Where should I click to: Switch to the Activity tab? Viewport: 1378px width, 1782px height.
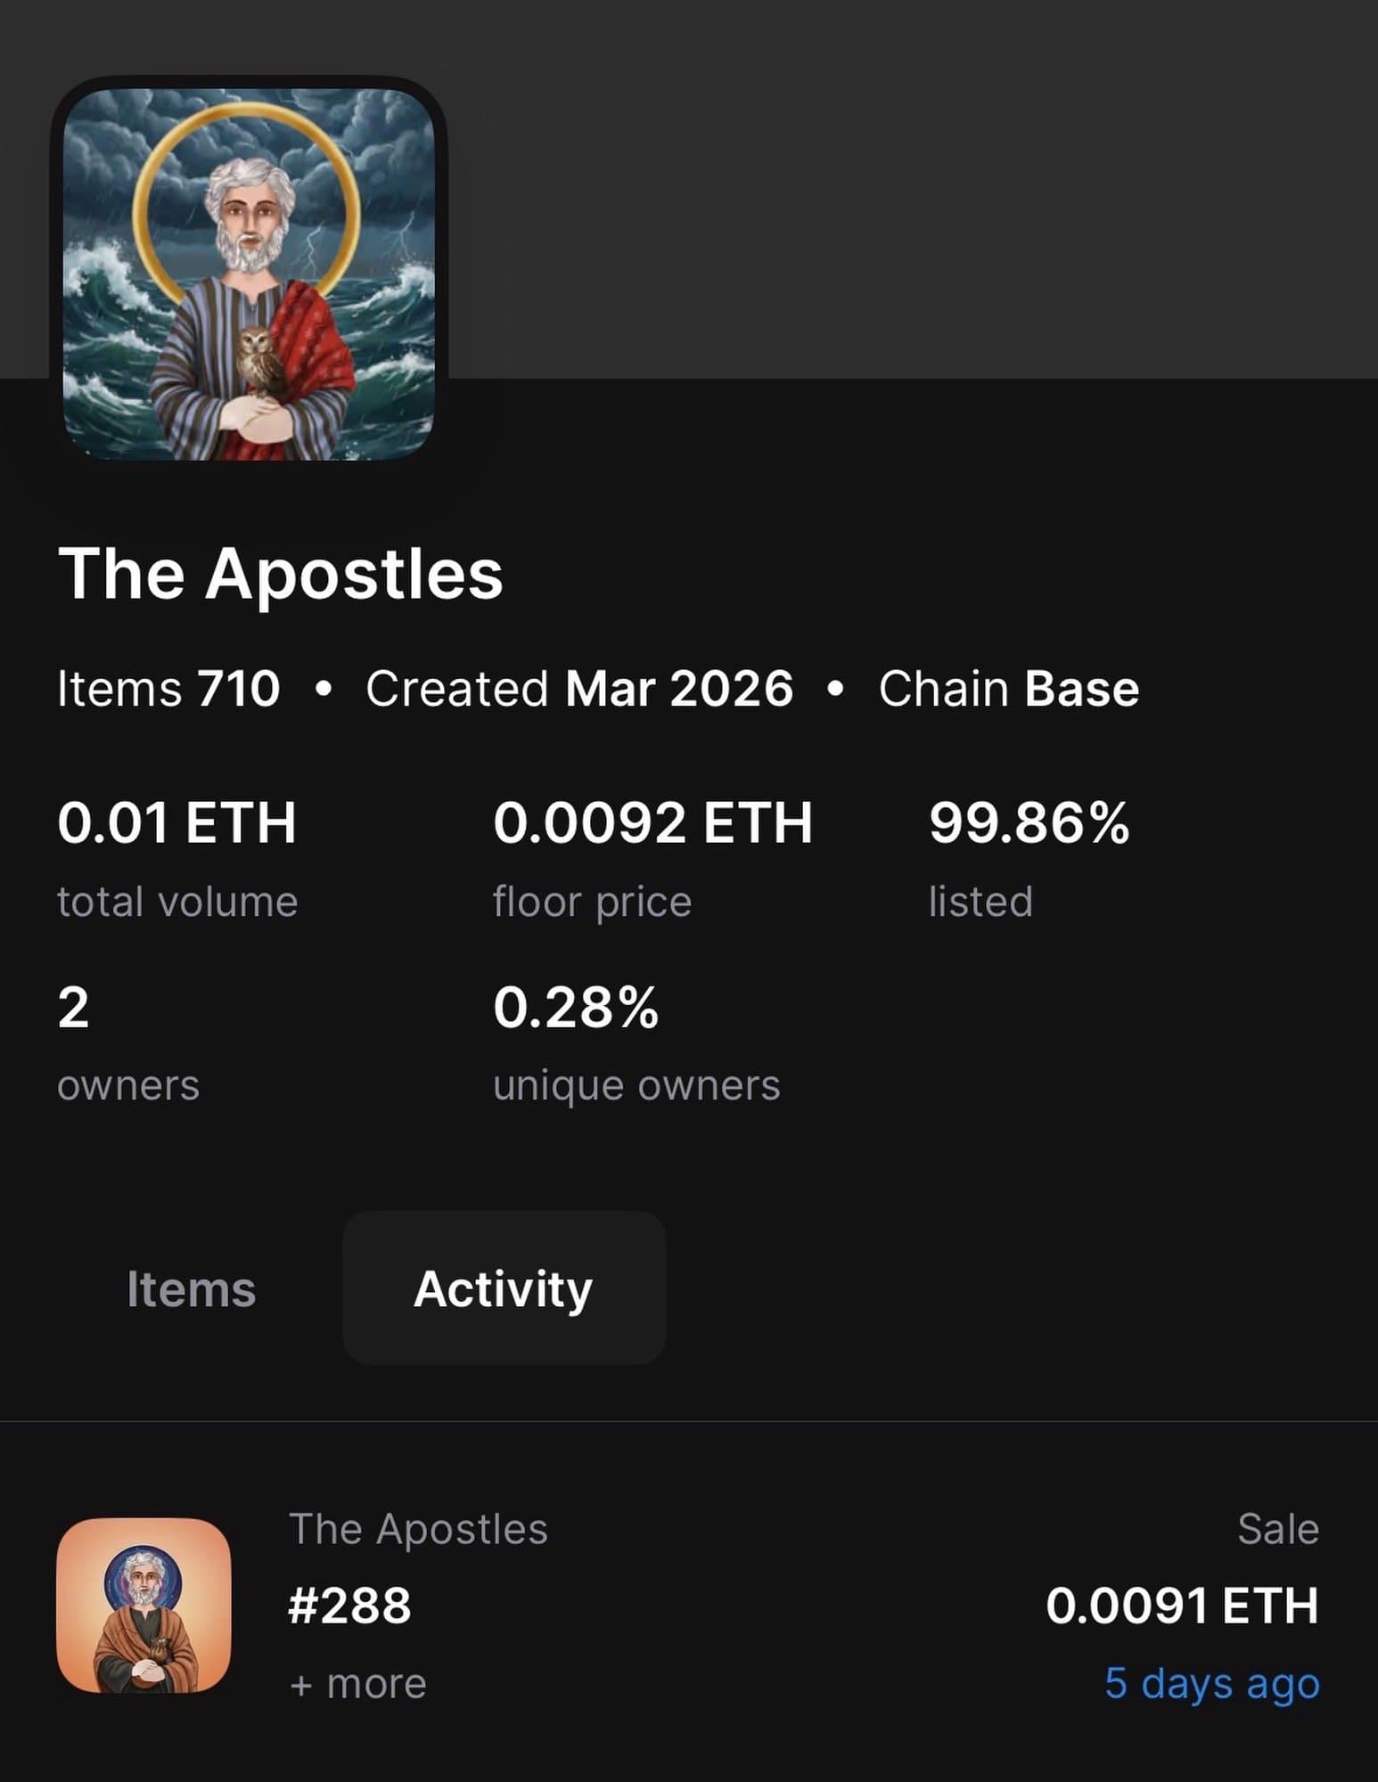pos(504,1288)
